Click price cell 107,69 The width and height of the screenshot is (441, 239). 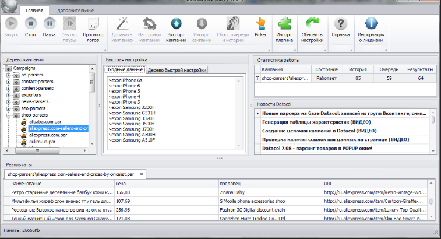point(167,201)
